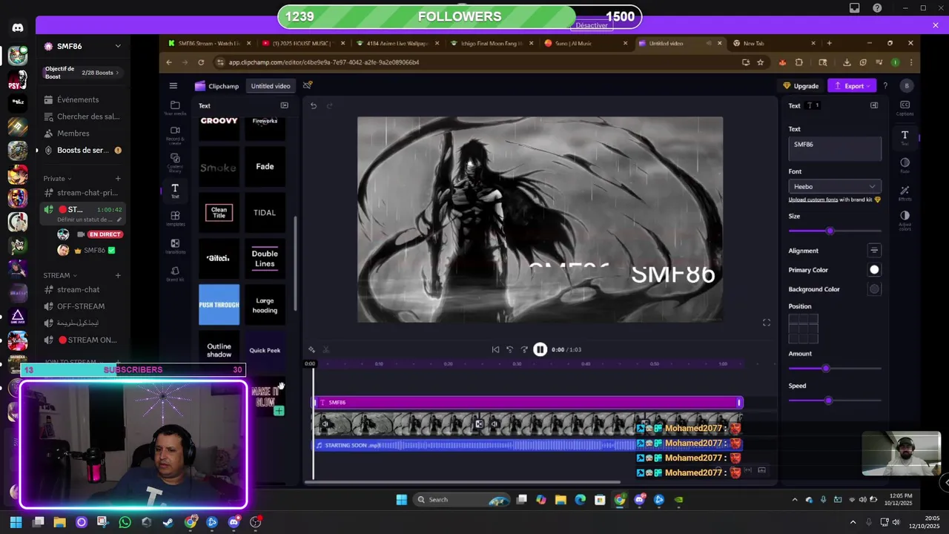This screenshot has height=534, width=949.
Task: Open the Font dropdown showing Heebo
Action: [x=834, y=186]
